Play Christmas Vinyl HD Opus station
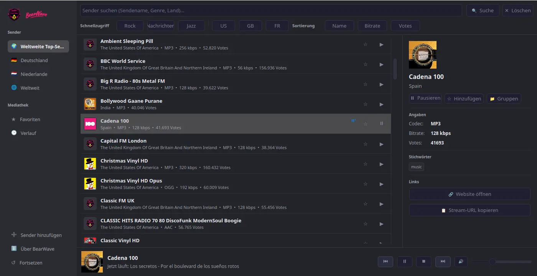The height and width of the screenshot is (276, 537). pos(381,184)
